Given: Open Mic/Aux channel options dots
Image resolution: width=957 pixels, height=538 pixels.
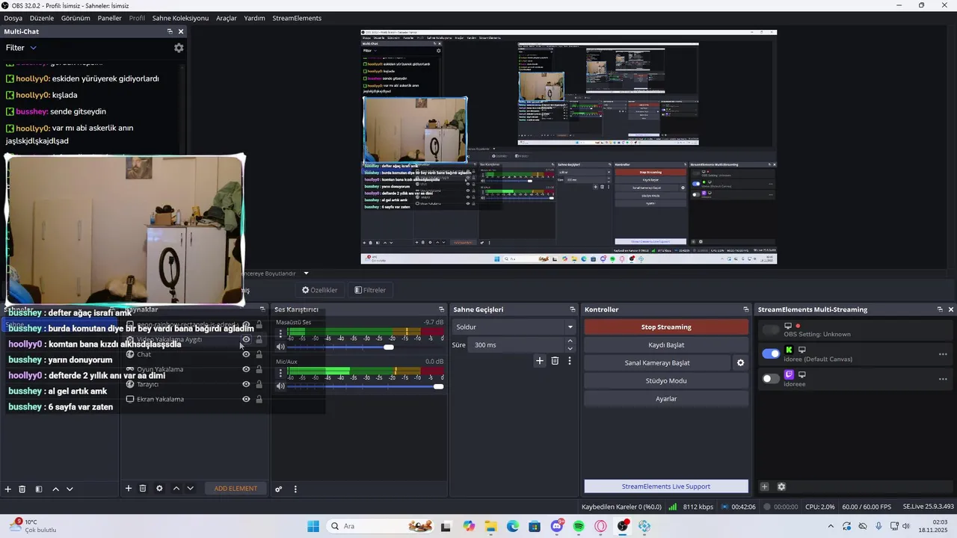Looking at the screenshot, I should click(x=280, y=372).
